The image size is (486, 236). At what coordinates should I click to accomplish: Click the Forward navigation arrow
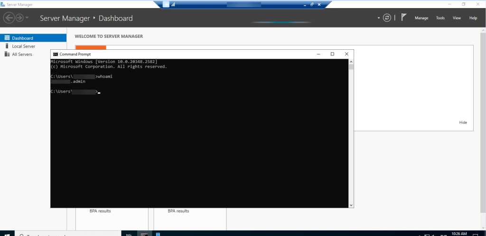coord(19,18)
